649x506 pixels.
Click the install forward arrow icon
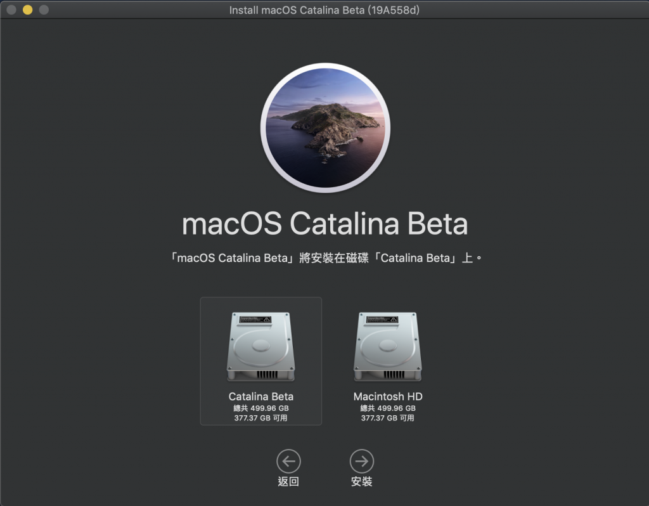click(362, 461)
